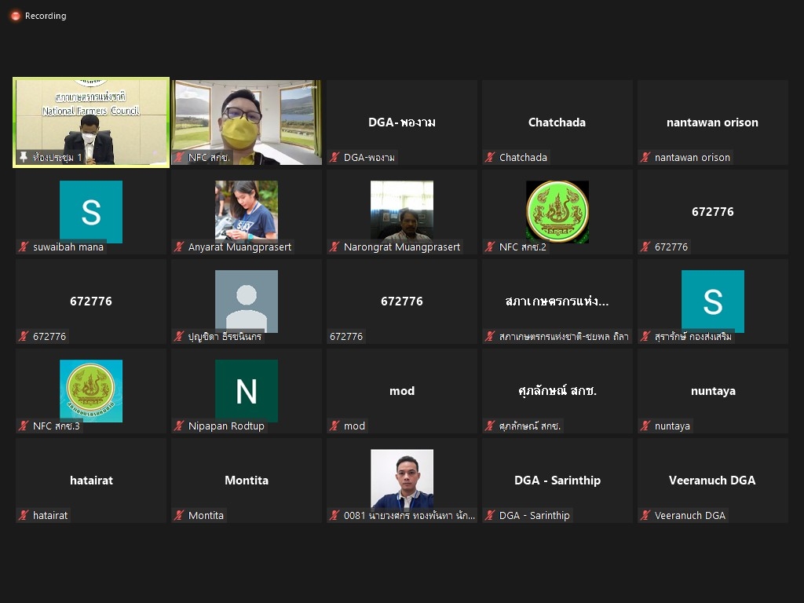Select the Montita participant tile
Screen dimensions: 804x603
[247, 481]
